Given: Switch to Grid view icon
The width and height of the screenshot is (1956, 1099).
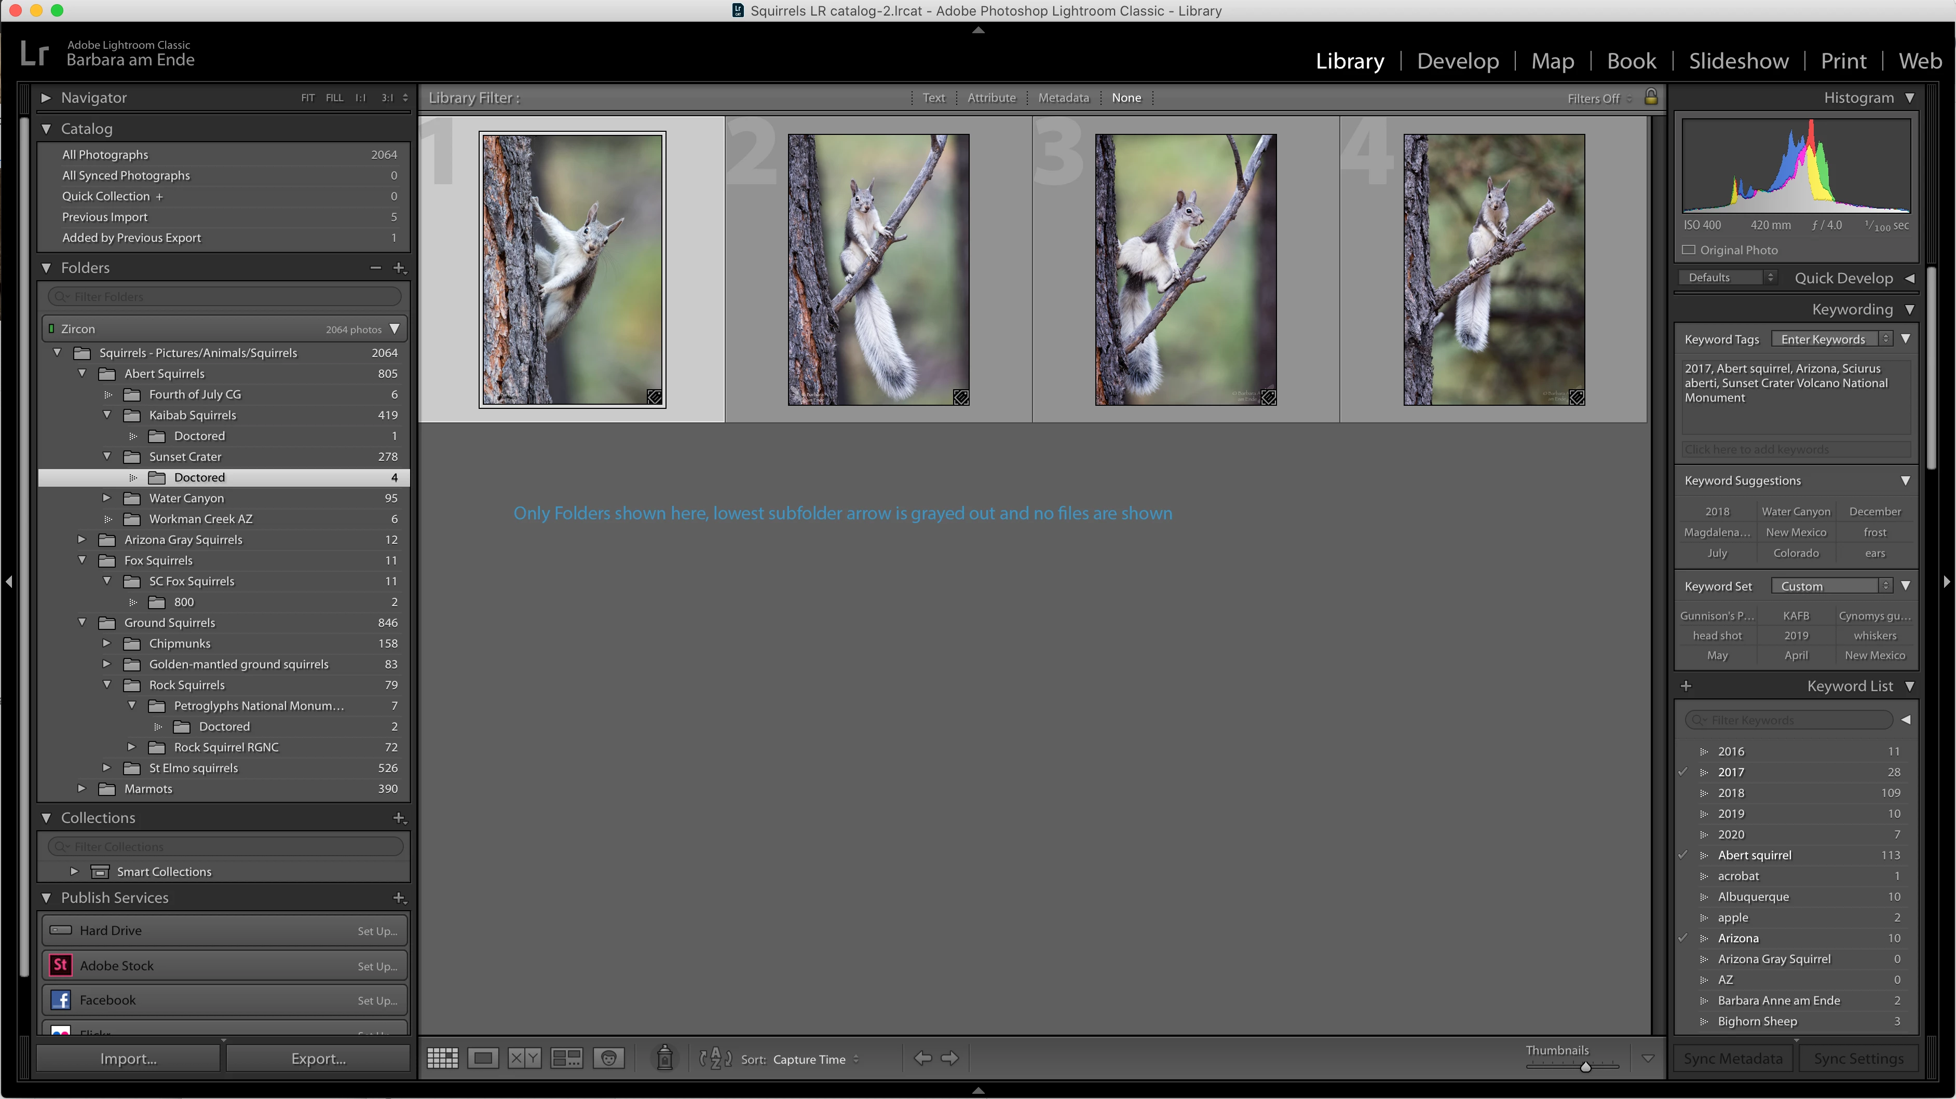Looking at the screenshot, I should [442, 1058].
